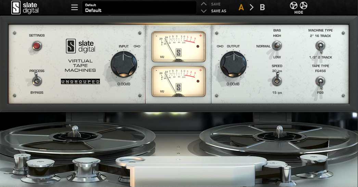Select the 30 ips speed label
The image size is (358, 187).
coord(277,71)
